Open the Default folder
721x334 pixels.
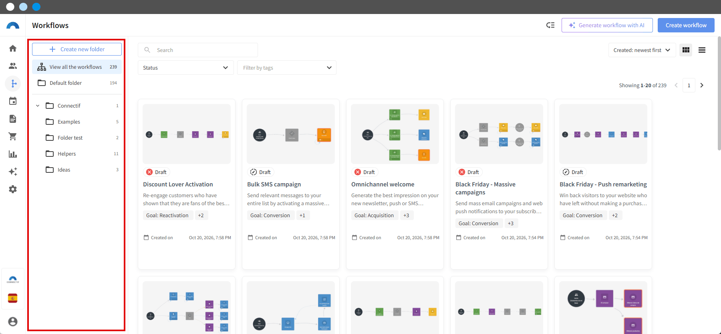(x=77, y=83)
